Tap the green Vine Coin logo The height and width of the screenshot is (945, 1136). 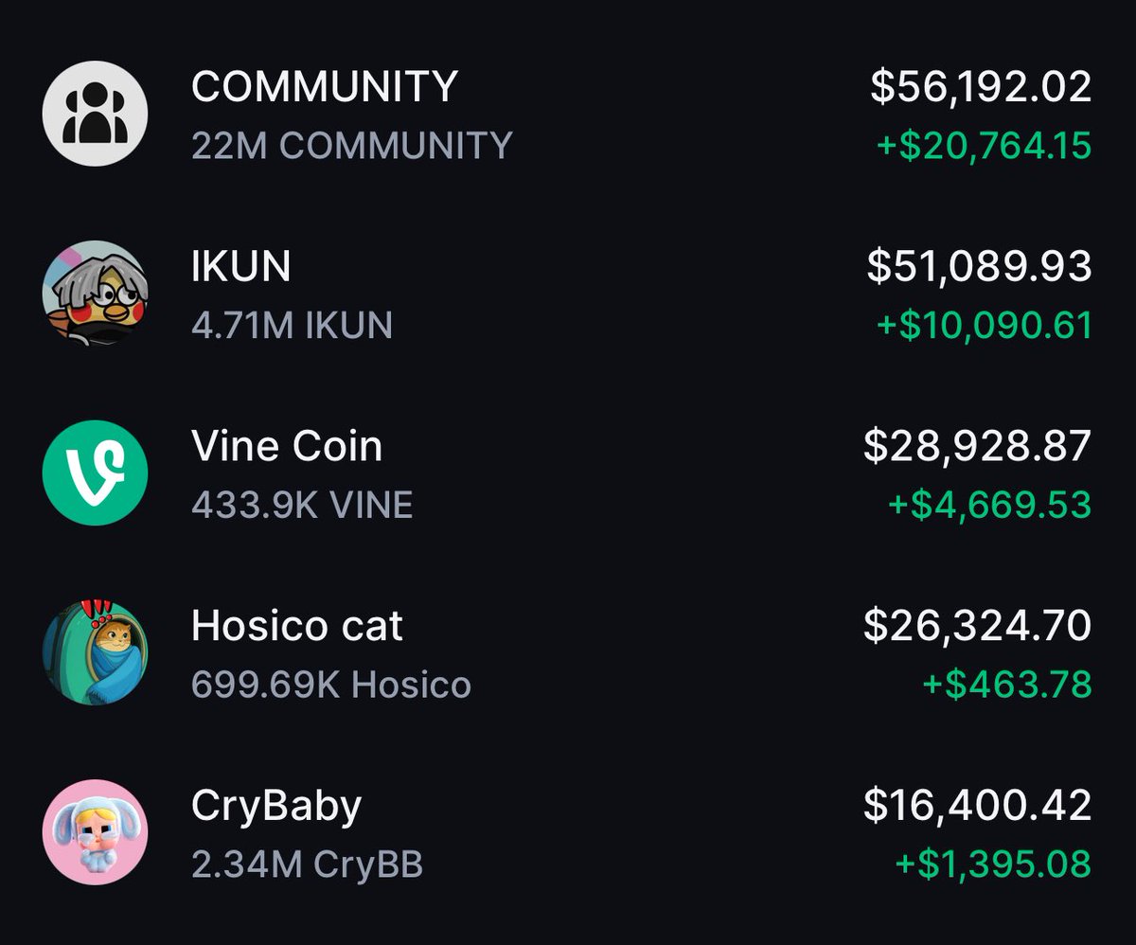(x=95, y=472)
